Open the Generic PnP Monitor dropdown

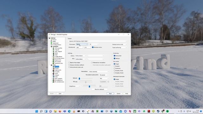tap(98, 41)
